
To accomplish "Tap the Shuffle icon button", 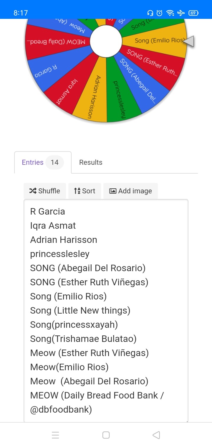I will coord(45,191).
